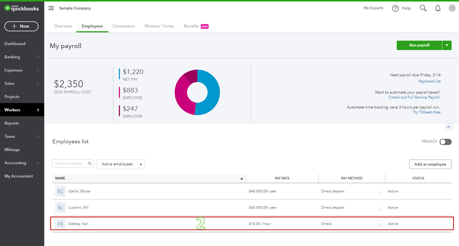Viewport: 459px width, 246px height.
Task: Click the search magnifier icon
Action: [x=423, y=8]
